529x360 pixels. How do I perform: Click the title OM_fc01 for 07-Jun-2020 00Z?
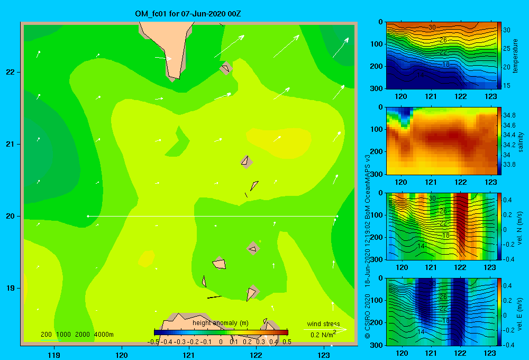click(x=188, y=14)
